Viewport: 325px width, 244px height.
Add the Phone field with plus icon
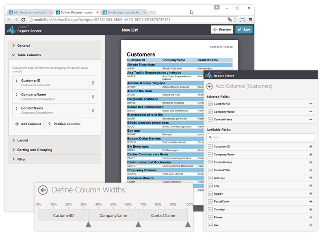click(311, 217)
